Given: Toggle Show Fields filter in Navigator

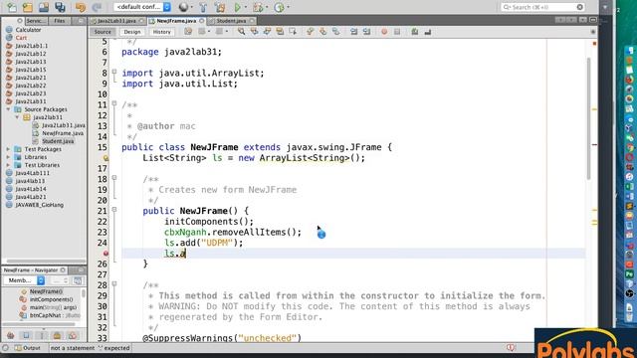Looking at the screenshot, I should coord(26,336).
